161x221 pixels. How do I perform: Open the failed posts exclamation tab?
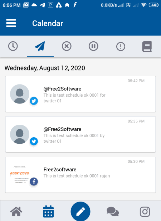pos(121,46)
